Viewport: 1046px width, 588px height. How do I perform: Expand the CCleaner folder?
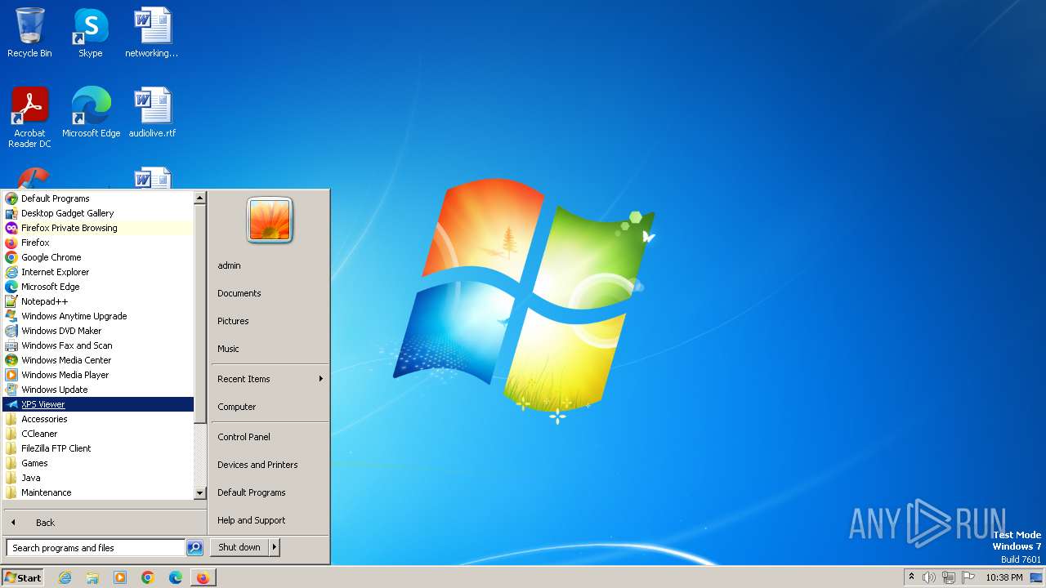click(x=98, y=434)
